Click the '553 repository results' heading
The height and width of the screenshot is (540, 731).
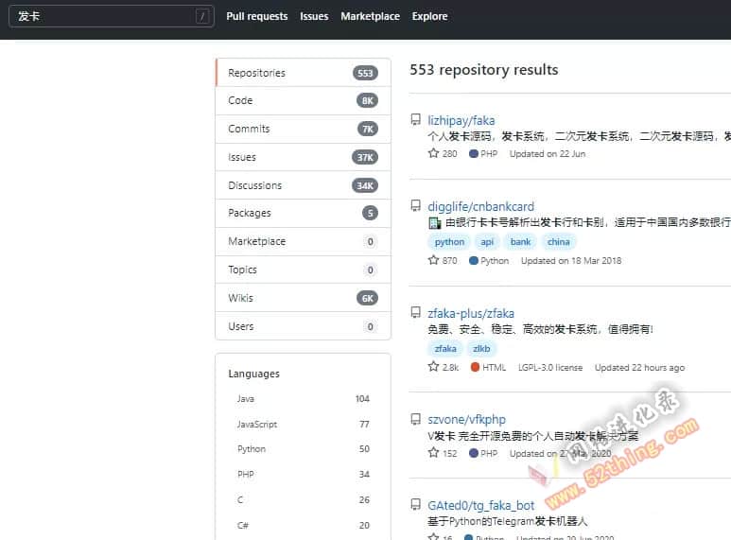coord(484,70)
